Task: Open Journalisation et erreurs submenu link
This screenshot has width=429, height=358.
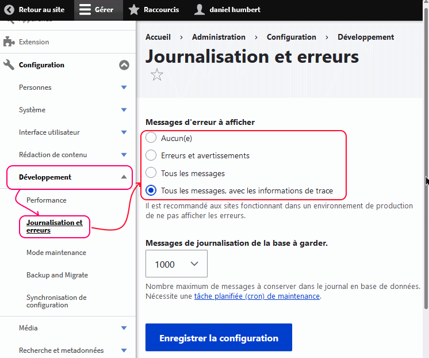Action: coord(55,226)
